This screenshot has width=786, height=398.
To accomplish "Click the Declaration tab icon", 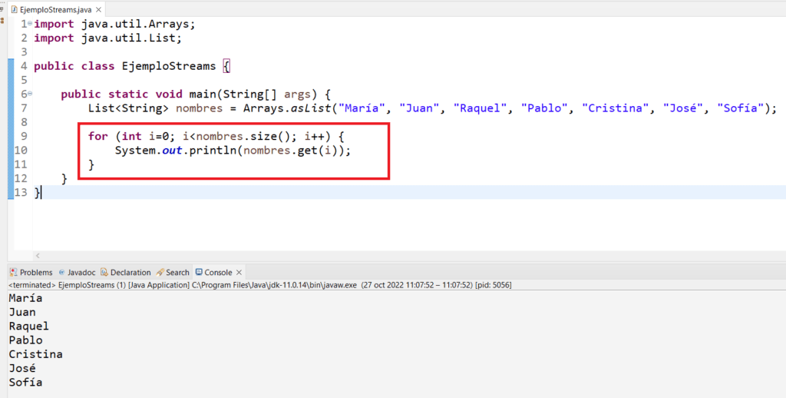I will pyautogui.click(x=104, y=272).
